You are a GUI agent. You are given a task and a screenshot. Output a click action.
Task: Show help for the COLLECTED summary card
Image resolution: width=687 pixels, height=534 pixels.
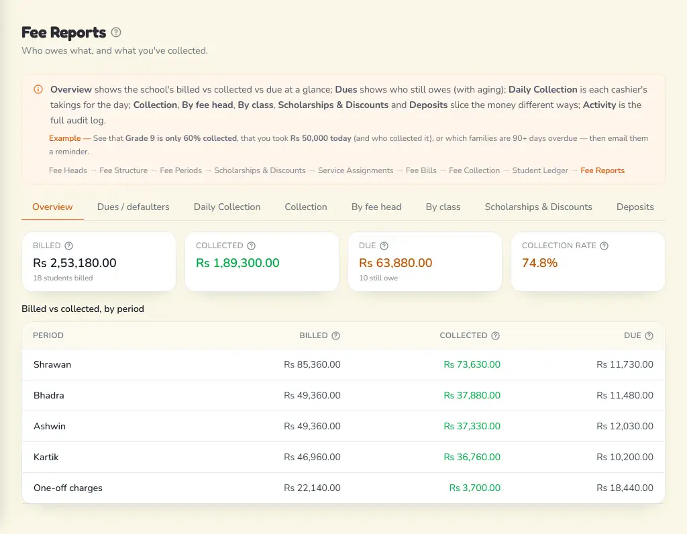251,246
